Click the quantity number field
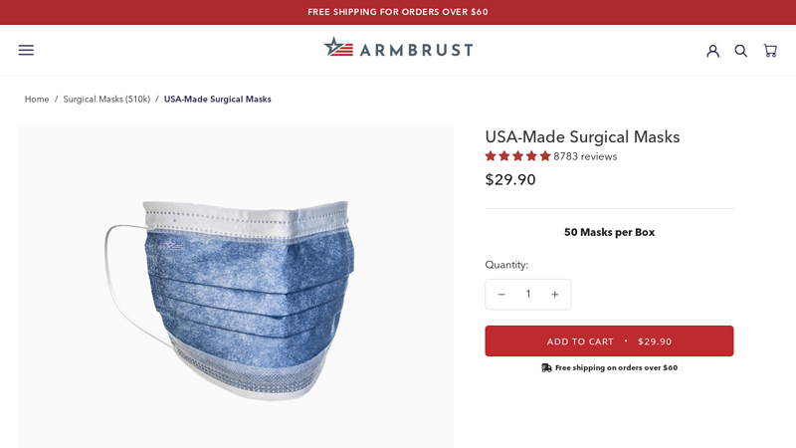This screenshot has width=796, height=448. [x=528, y=294]
